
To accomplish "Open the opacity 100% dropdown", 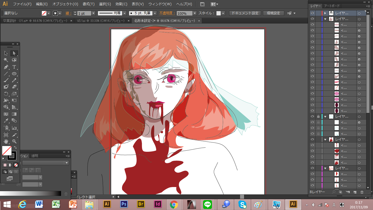I will [x=194, y=13].
